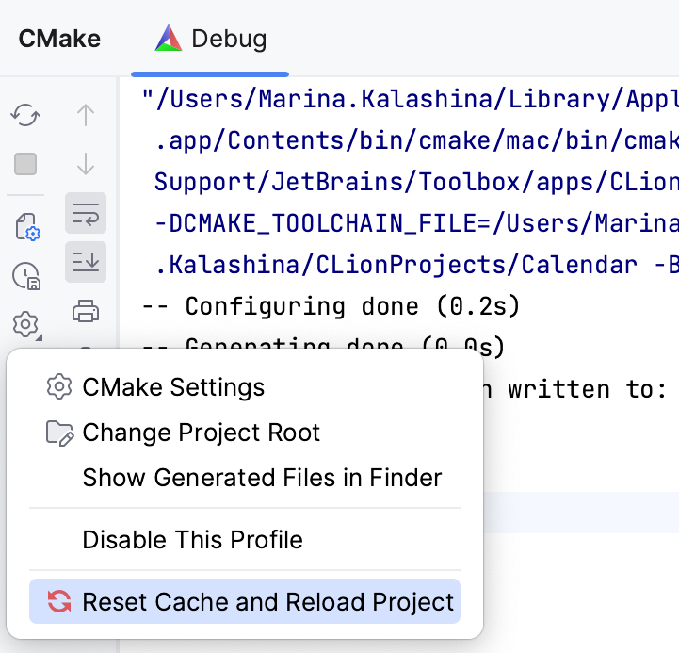Click the "-- Configuring done (0.2s)" line
Viewport: 679px width, 653px height.
pyautogui.click(x=331, y=306)
